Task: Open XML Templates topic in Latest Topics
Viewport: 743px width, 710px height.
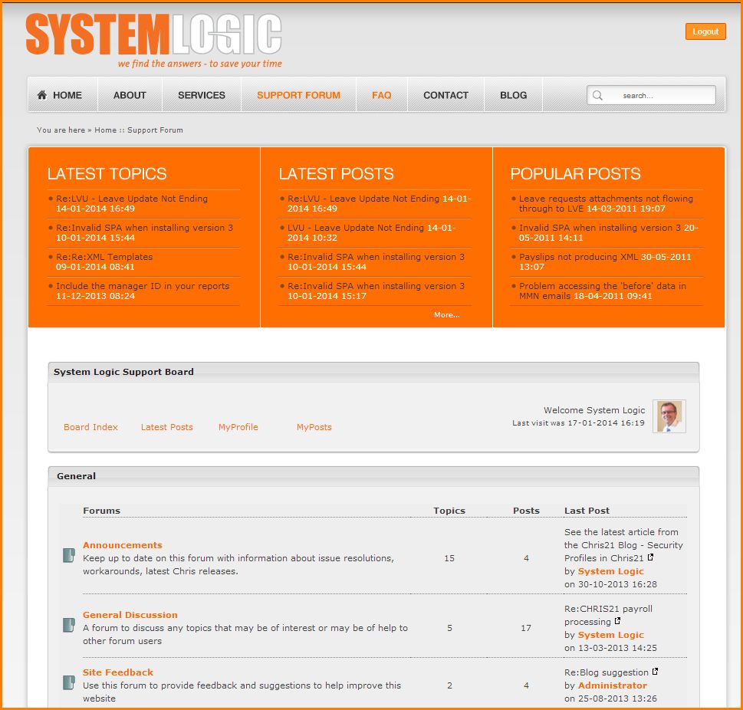Action: pos(104,257)
